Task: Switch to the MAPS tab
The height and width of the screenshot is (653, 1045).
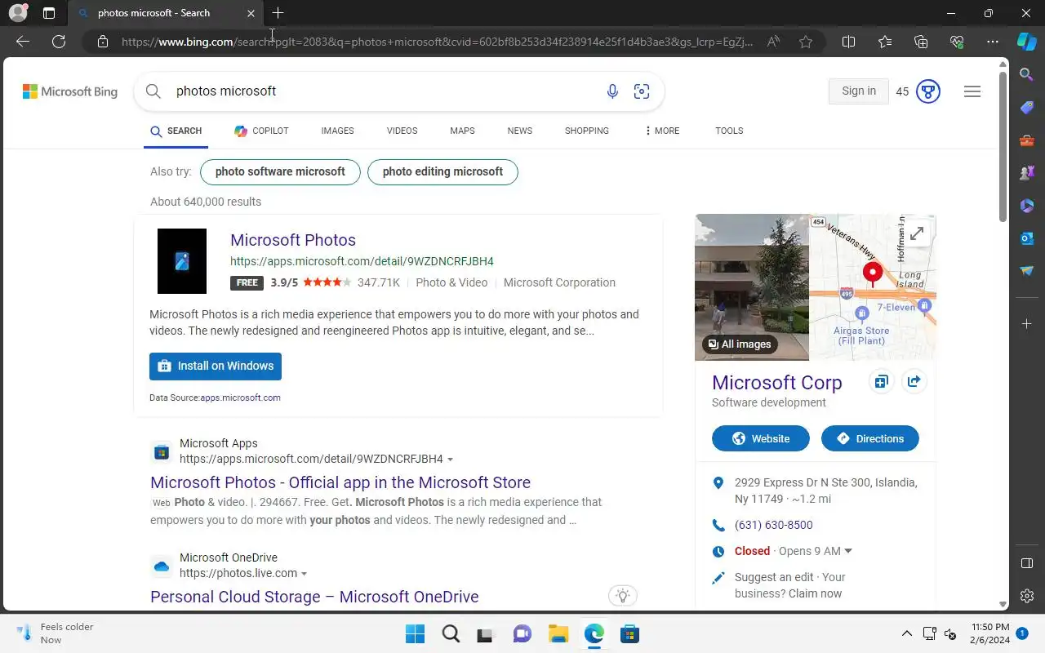Action: pyautogui.click(x=462, y=131)
